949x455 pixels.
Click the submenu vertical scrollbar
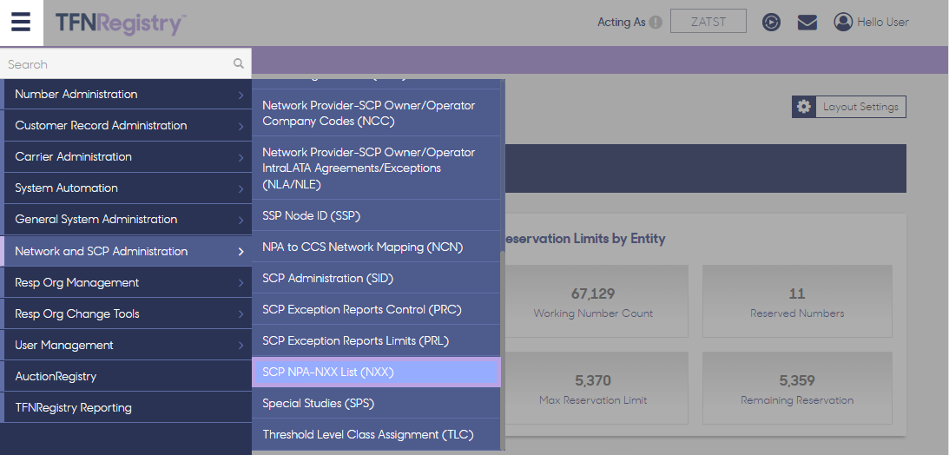503,348
